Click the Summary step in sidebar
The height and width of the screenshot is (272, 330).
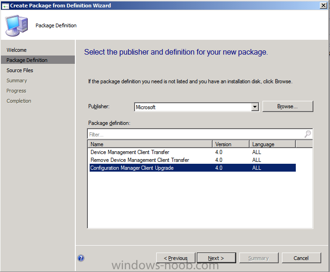17,80
